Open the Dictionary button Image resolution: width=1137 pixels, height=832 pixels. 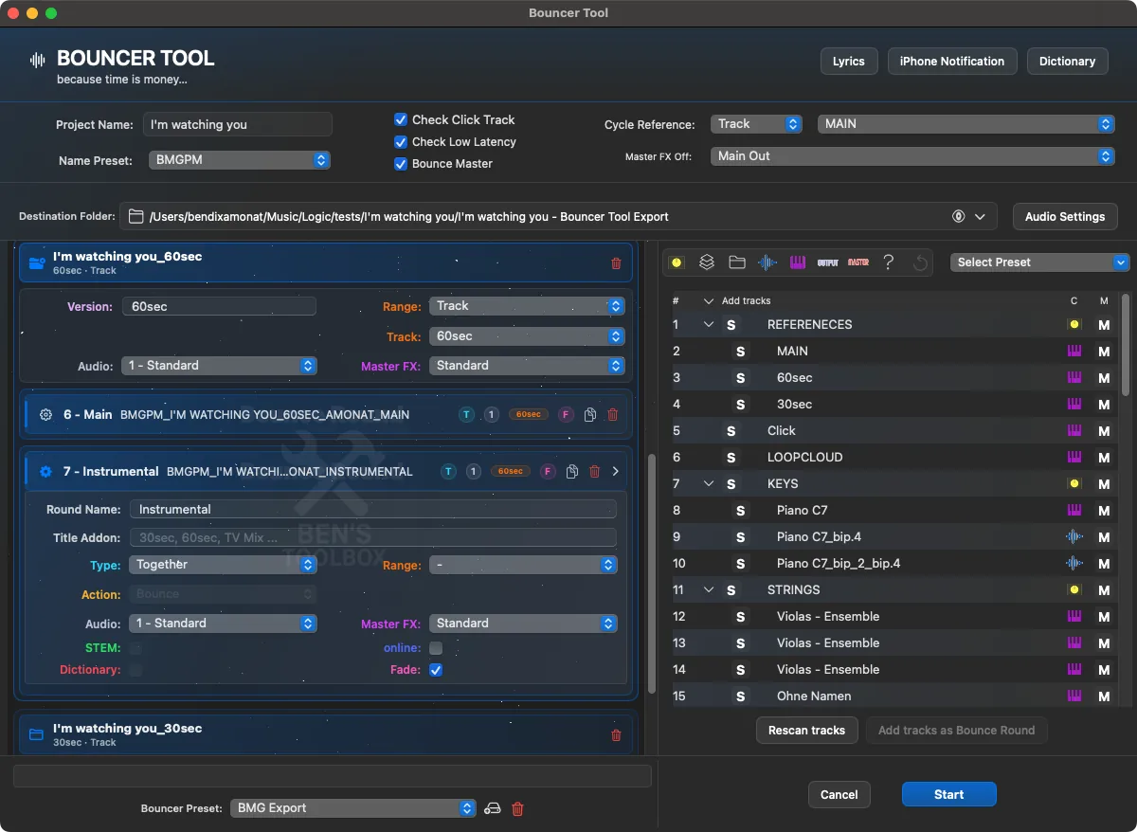click(x=1067, y=61)
